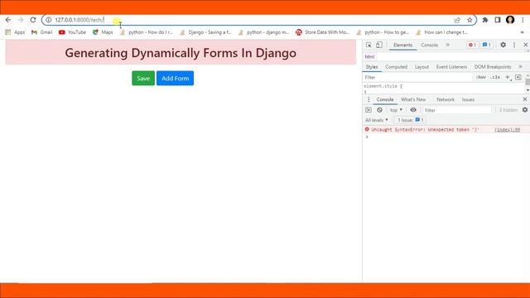
Task: Select the drawer Console tab
Action: pyautogui.click(x=385, y=99)
